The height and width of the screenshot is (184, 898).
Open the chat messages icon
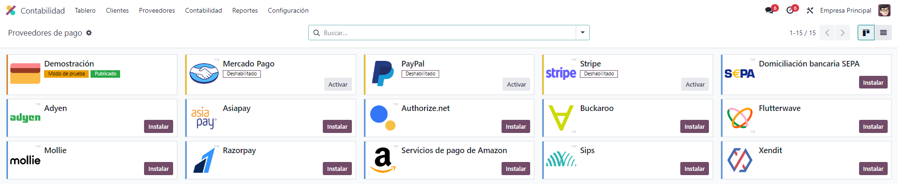pos(769,10)
